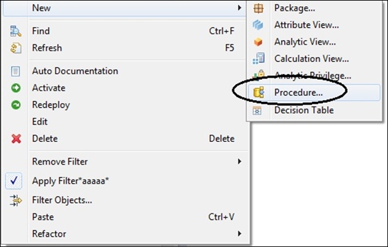Screen dimensions: 388x247
Task: Click the Refresh icon
Action: 15,48
